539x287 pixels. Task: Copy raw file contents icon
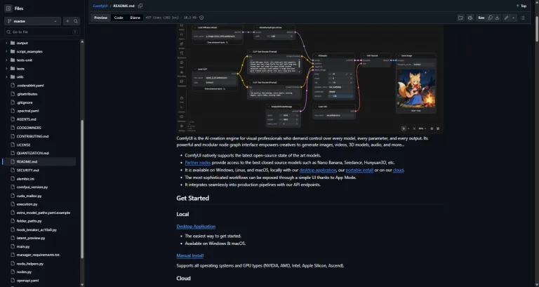490,18
